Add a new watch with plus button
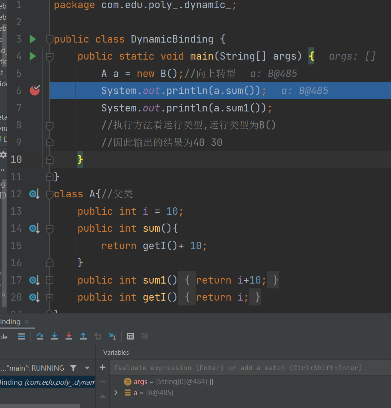This screenshot has height=408, width=391. coord(103,367)
